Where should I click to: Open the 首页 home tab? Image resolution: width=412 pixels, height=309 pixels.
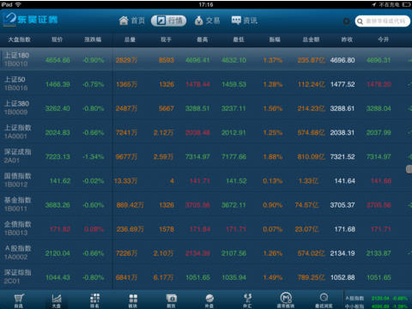(x=132, y=21)
